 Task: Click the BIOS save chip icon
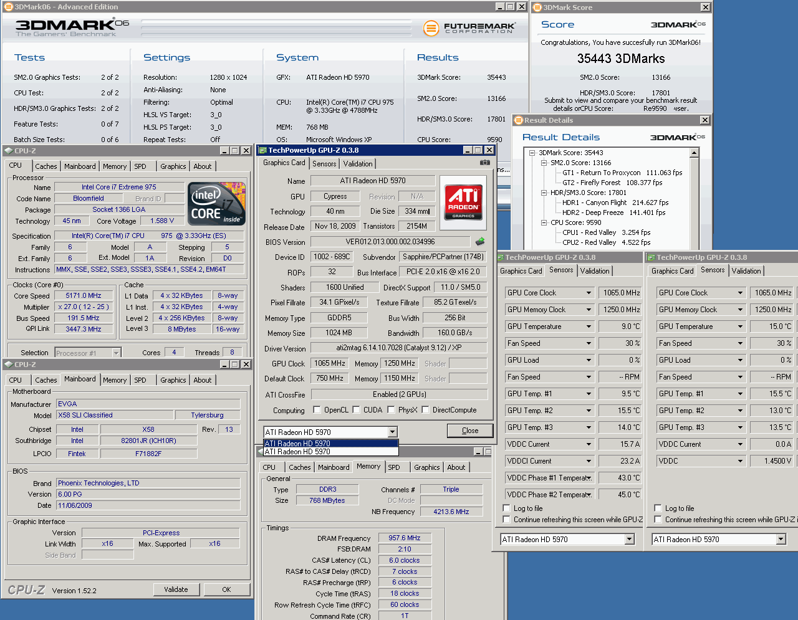click(x=479, y=242)
